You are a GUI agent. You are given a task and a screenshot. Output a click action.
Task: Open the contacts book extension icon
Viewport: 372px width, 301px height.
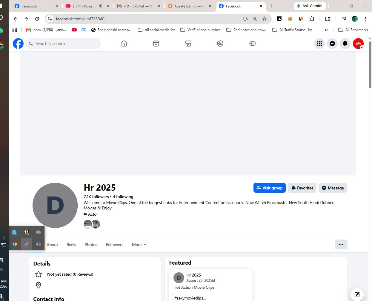[x=279, y=19]
